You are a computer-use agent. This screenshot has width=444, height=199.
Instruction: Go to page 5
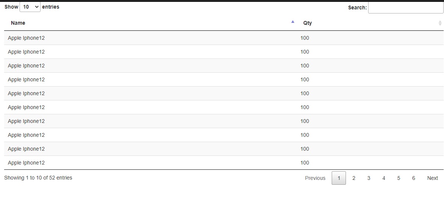click(x=399, y=178)
